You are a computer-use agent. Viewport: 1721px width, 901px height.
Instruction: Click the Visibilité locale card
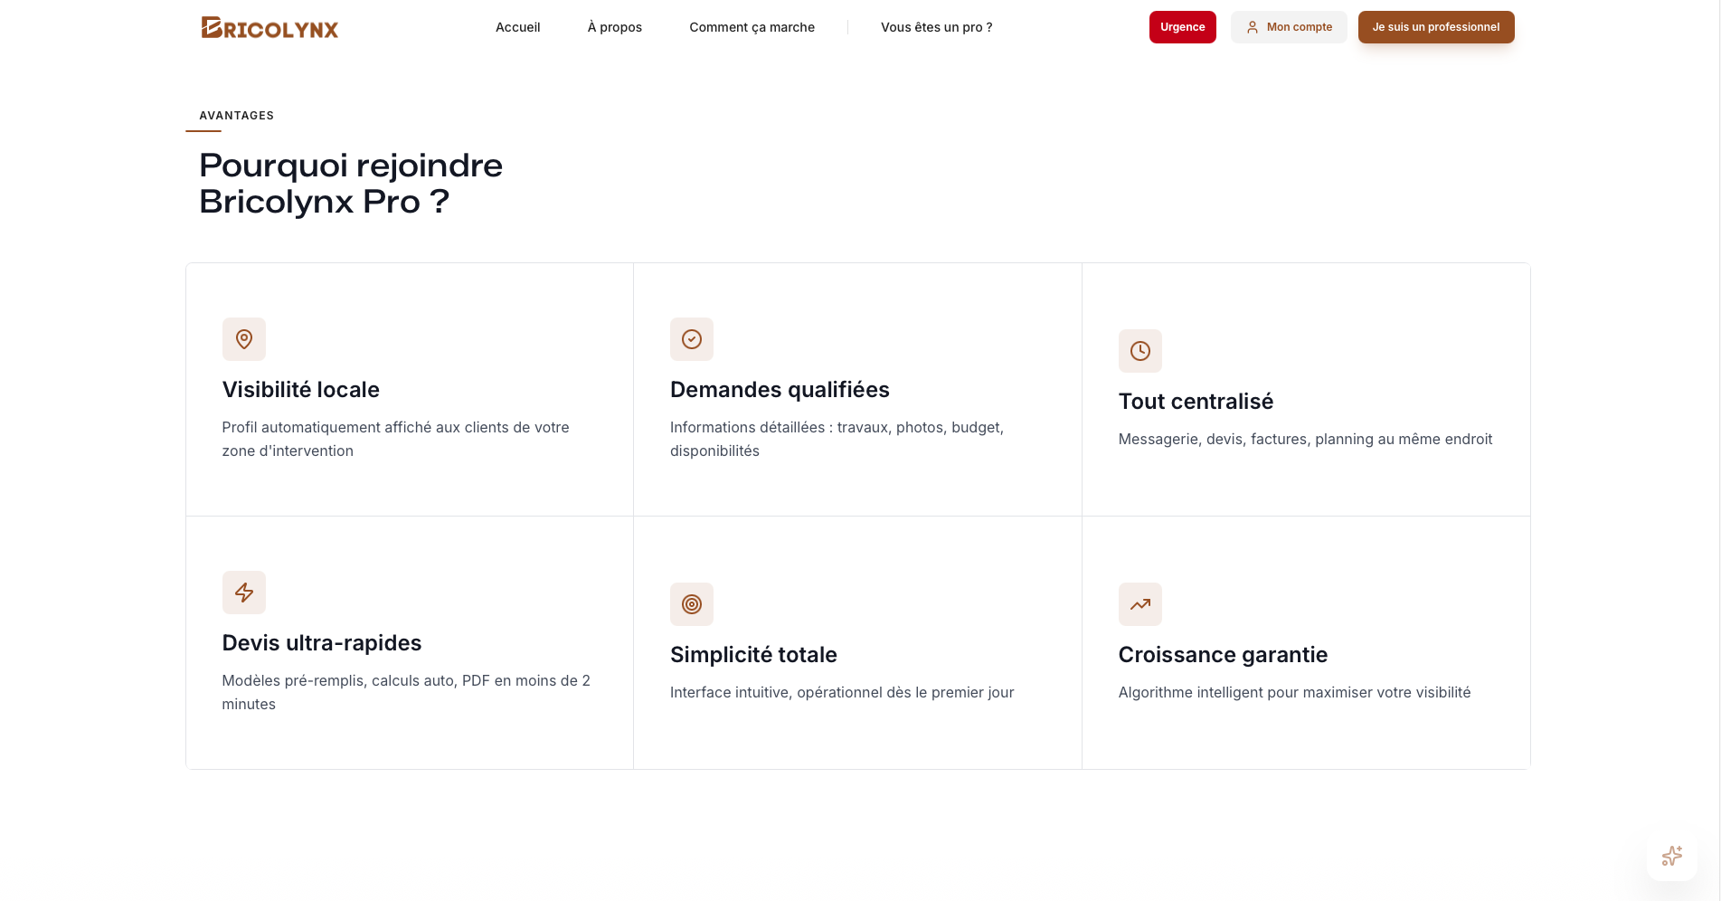(409, 389)
